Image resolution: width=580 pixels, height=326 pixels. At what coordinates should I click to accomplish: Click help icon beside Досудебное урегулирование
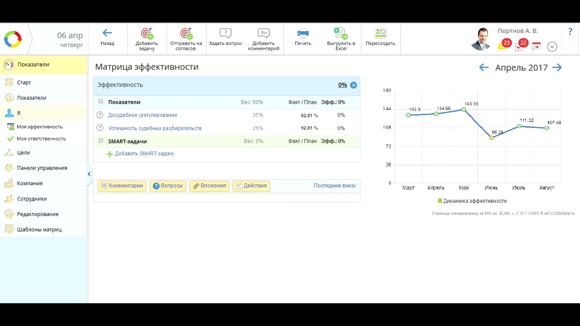(x=101, y=115)
